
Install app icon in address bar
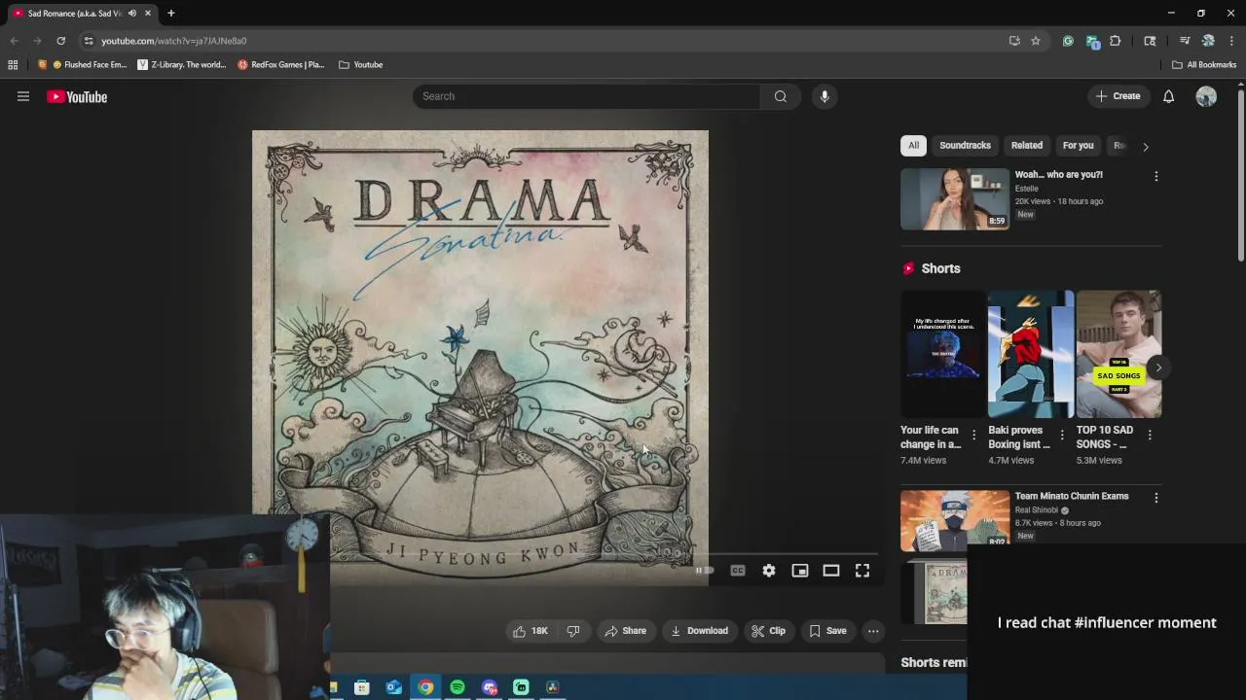(x=1014, y=41)
